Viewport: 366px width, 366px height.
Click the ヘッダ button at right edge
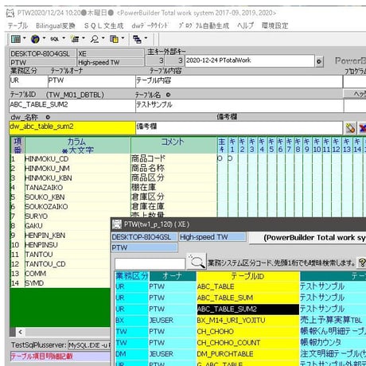point(355,94)
